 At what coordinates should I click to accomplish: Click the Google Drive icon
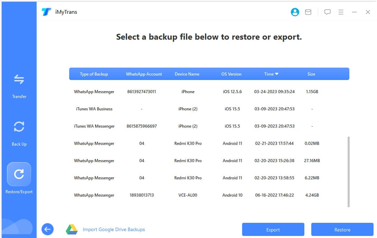(x=72, y=229)
